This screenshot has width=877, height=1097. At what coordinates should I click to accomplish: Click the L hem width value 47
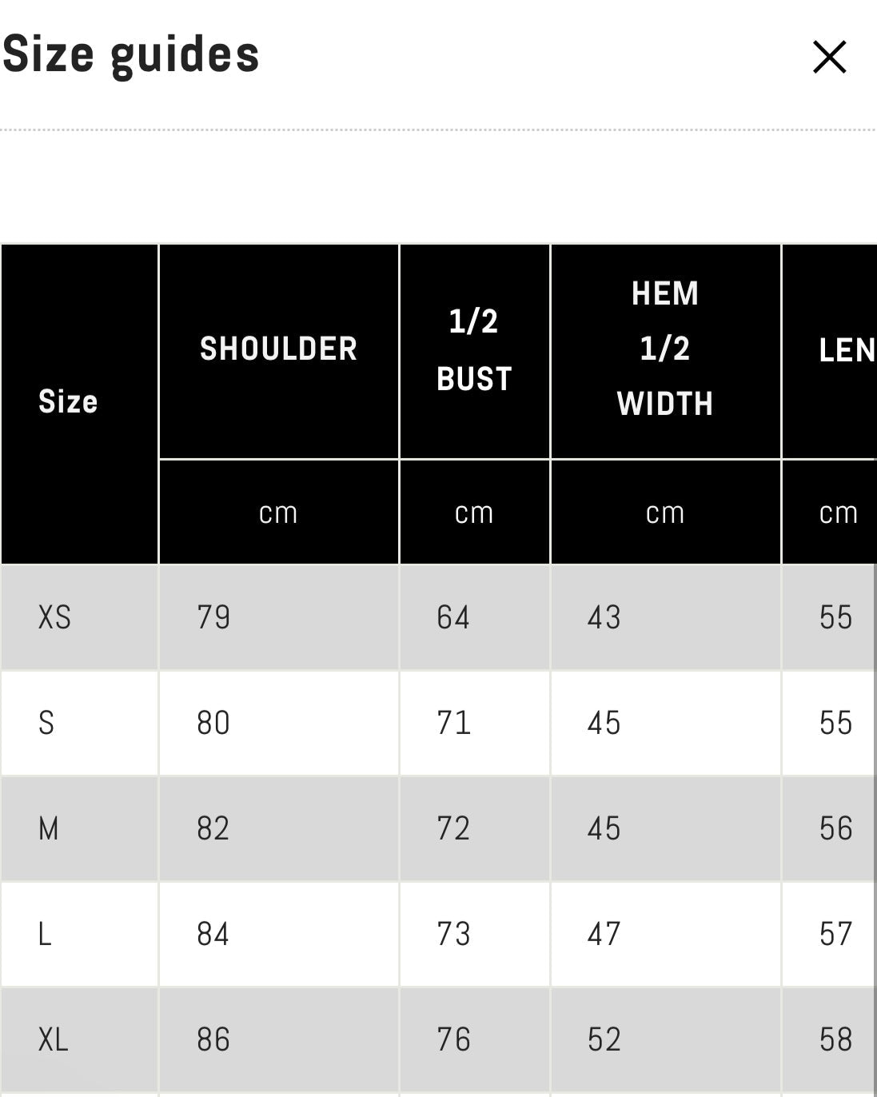click(x=604, y=934)
